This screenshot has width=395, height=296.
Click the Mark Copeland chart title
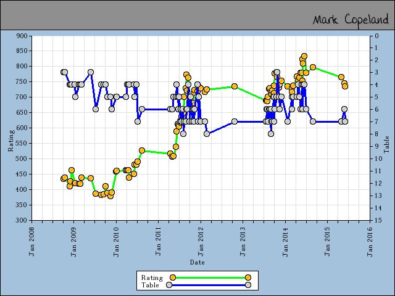[x=350, y=19]
